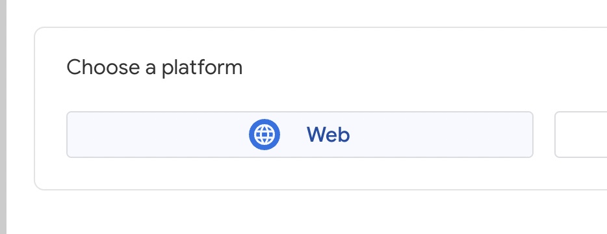Click the "Choose a platform" heading
The image size is (607, 234).
click(x=155, y=68)
